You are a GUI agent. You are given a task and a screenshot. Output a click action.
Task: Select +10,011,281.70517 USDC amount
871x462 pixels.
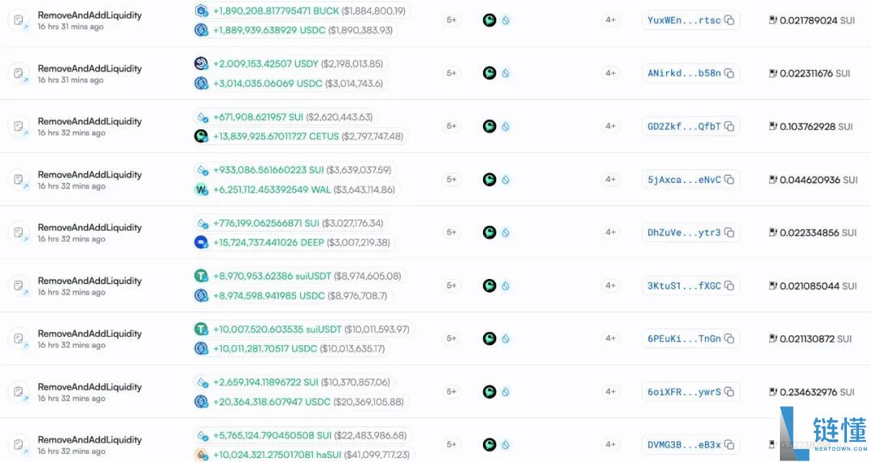point(265,349)
